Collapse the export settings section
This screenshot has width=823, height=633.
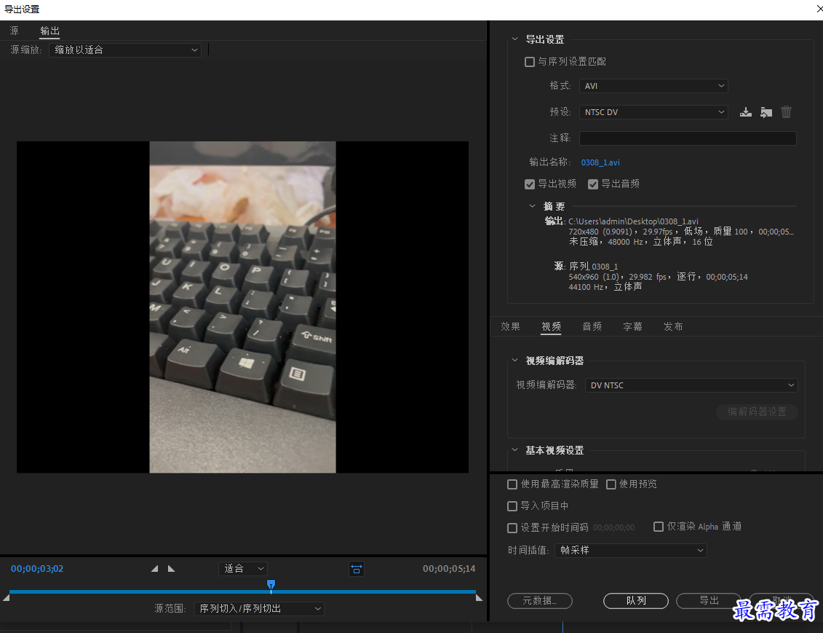(x=514, y=39)
